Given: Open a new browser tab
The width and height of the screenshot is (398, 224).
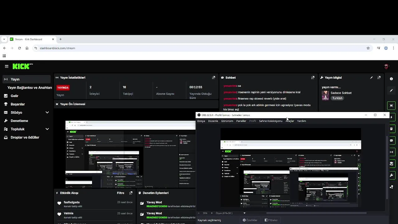Looking at the screenshot, I should pos(60,39).
